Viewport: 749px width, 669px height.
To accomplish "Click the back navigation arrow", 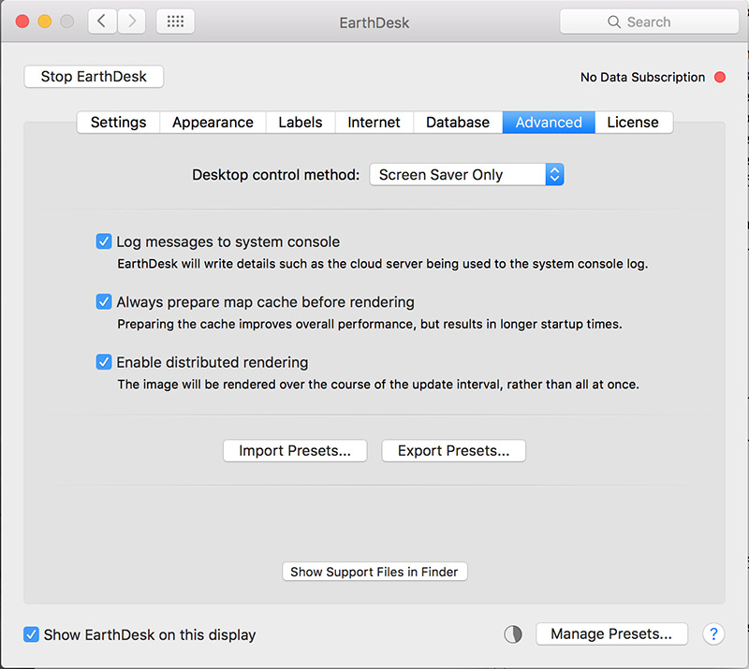I will pos(102,22).
